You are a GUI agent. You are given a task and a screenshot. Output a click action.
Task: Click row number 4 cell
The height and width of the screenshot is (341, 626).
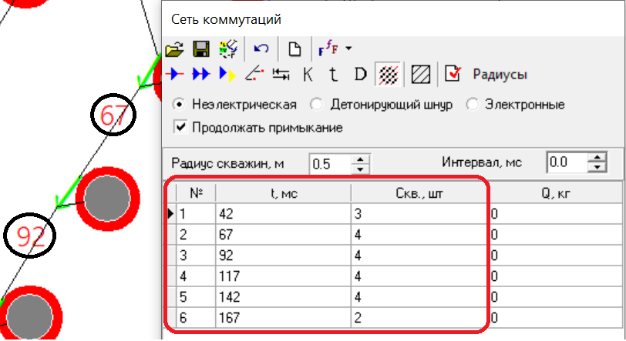196,276
